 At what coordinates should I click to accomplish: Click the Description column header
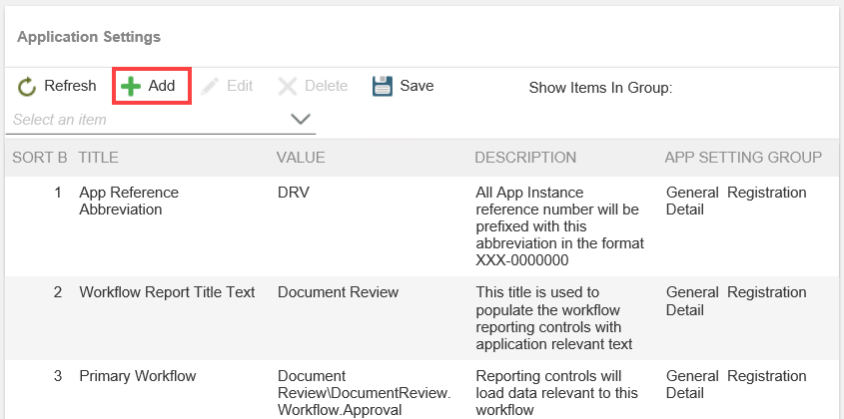click(x=525, y=158)
